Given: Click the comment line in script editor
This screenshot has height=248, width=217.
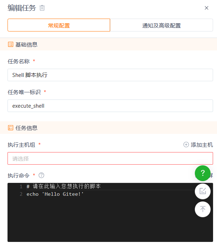Looking at the screenshot, I should click(64, 186).
